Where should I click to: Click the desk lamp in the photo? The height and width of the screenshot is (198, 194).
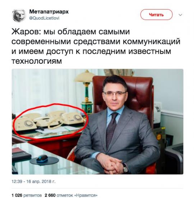point(86,91)
